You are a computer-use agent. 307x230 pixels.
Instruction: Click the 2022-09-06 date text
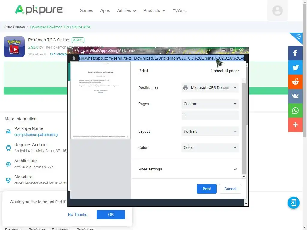point(37,54)
